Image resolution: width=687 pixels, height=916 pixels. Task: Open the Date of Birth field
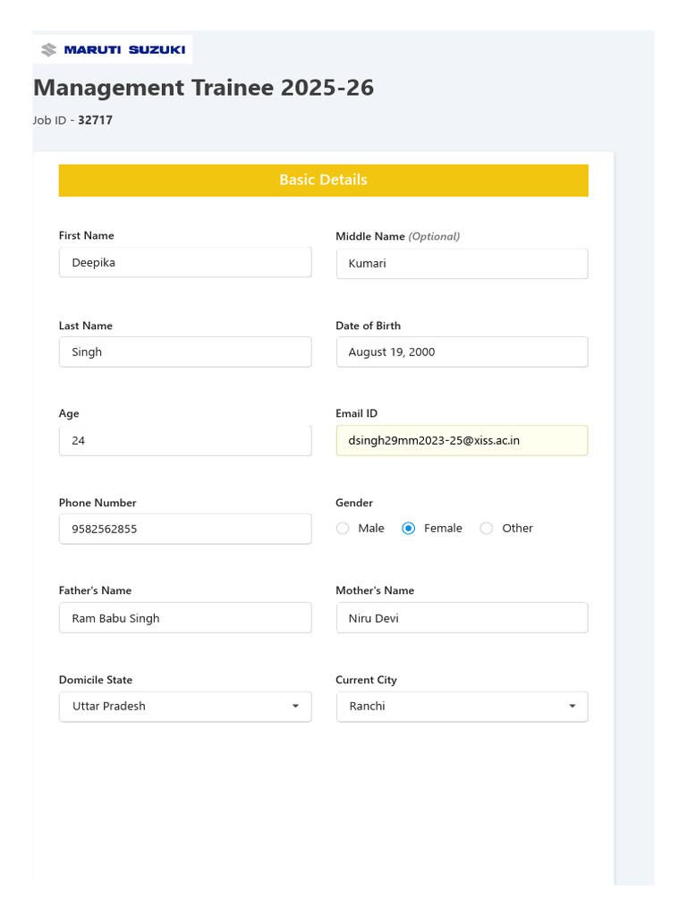click(x=462, y=352)
